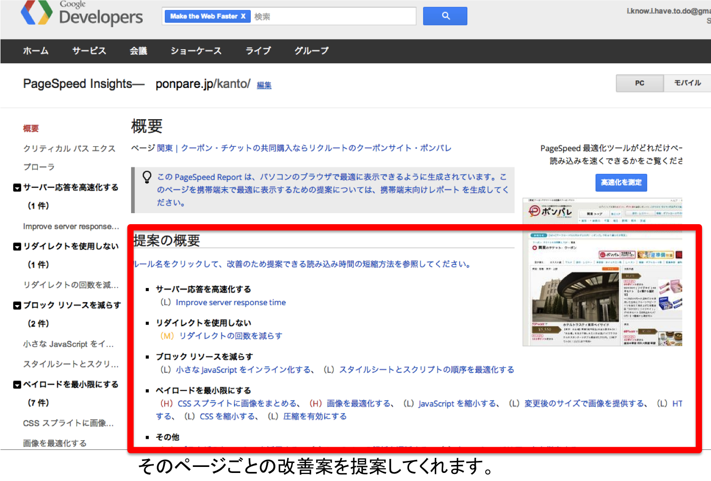Open the ショーケース menu item
This screenshot has width=711, height=481.
(x=196, y=51)
